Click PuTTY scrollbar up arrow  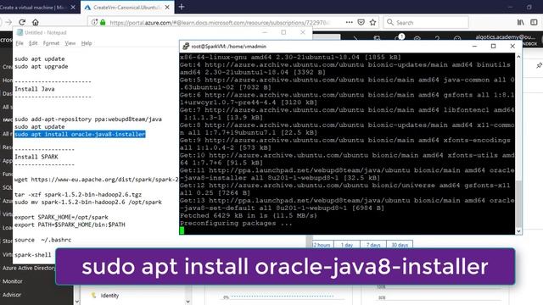point(518,57)
